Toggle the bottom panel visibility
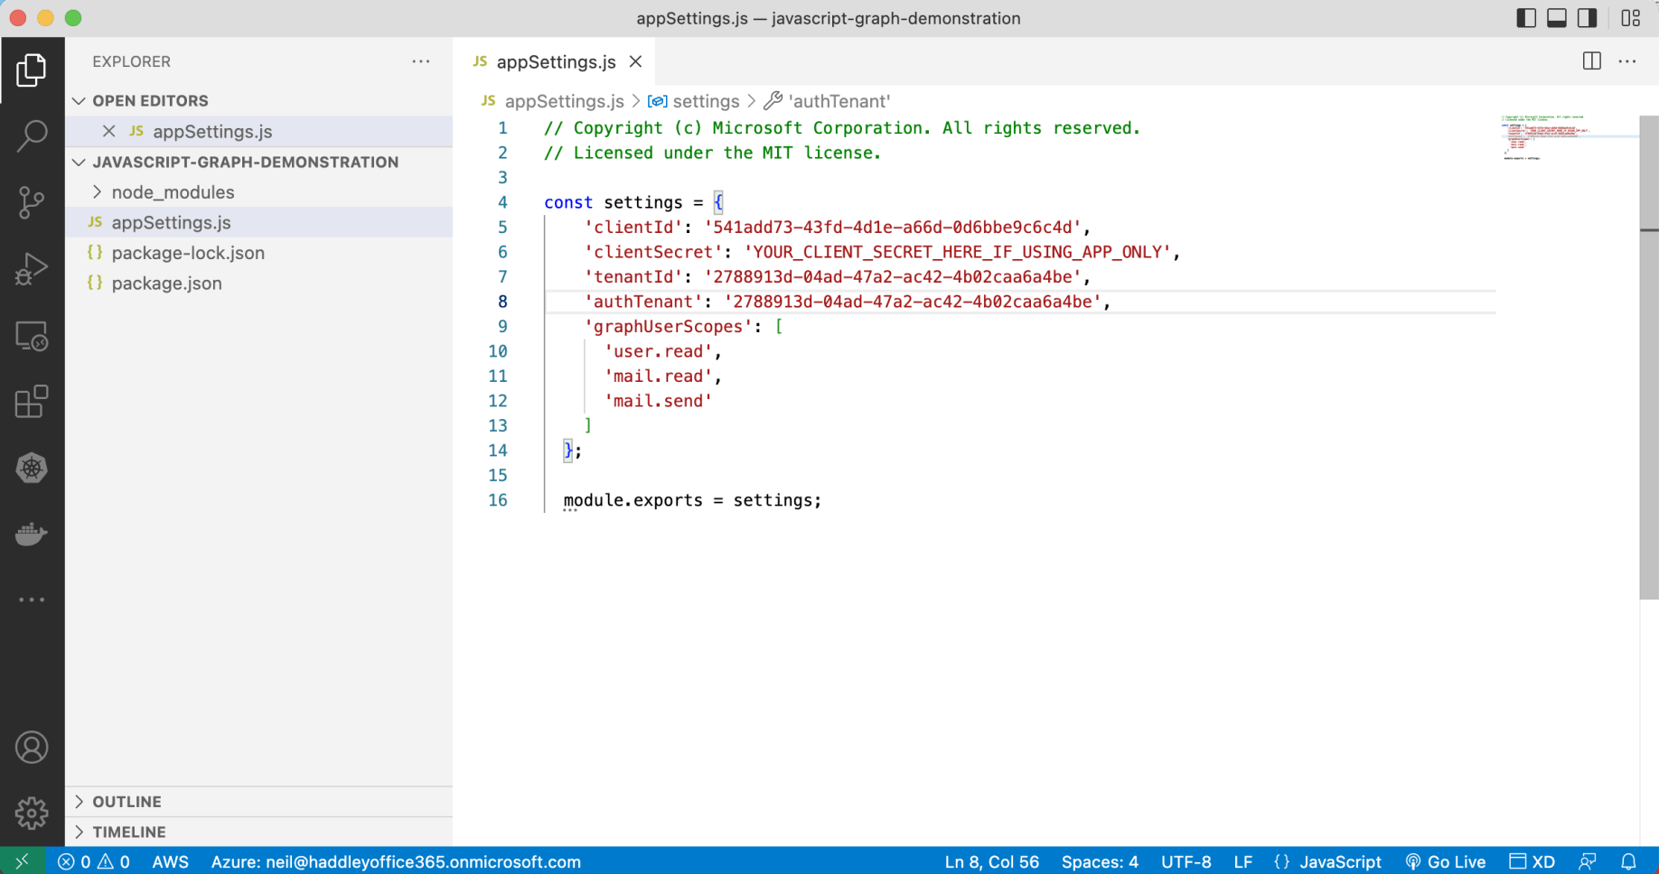This screenshot has width=1659, height=874. tap(1556, 18)
